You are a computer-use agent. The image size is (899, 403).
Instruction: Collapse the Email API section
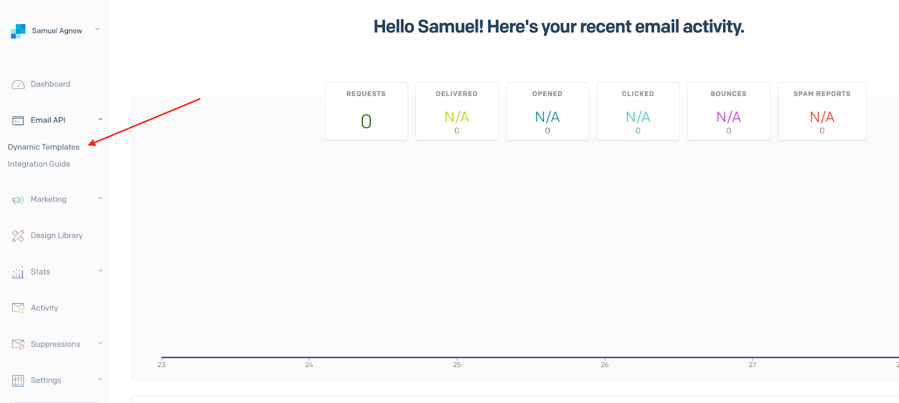pos(100,119)
